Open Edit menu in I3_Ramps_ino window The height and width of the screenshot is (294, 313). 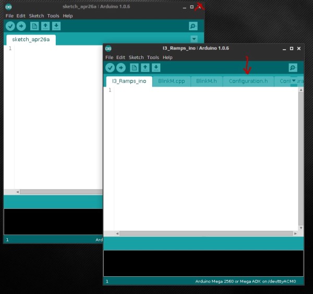coord(121,57)
